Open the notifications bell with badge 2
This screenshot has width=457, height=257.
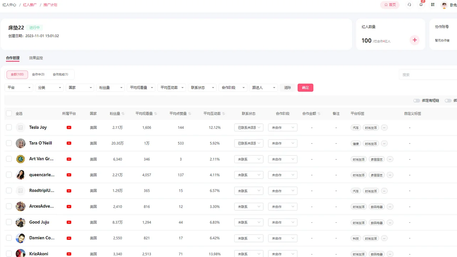[421, 5]
